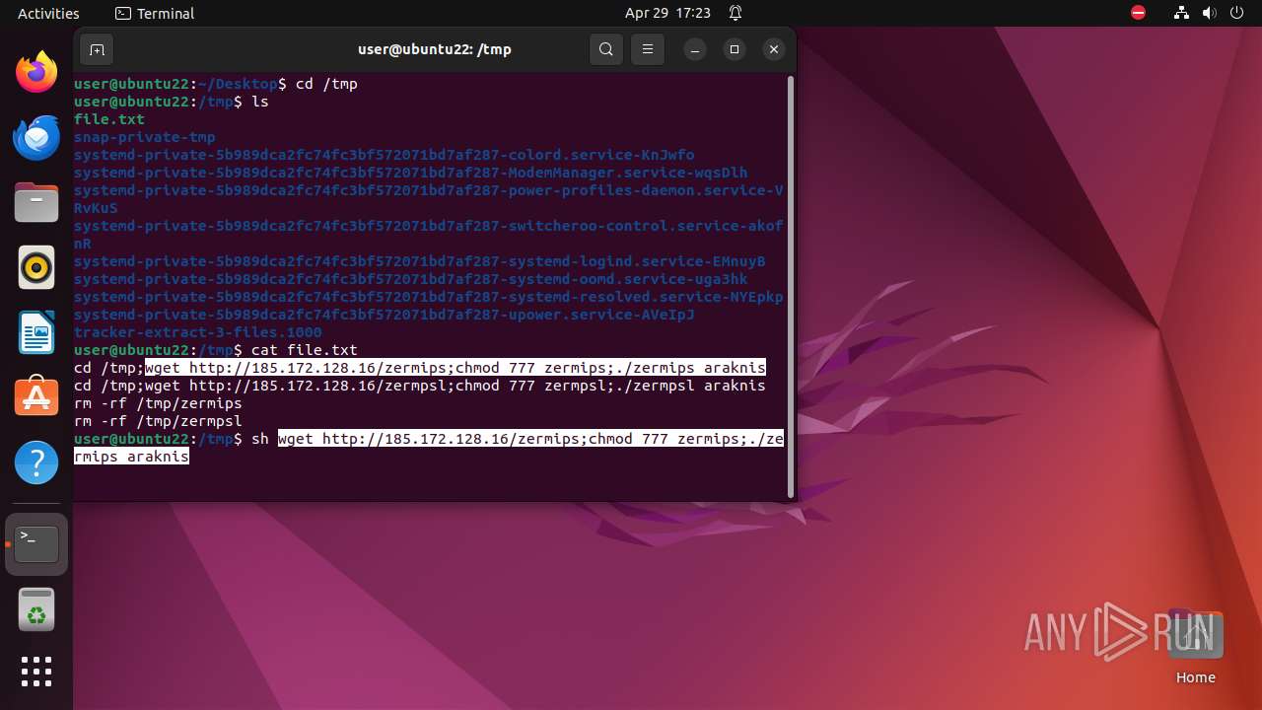Screen dimensions: 1262x710
Task: Open the network status icon
Action: [x=1182, y=13]
